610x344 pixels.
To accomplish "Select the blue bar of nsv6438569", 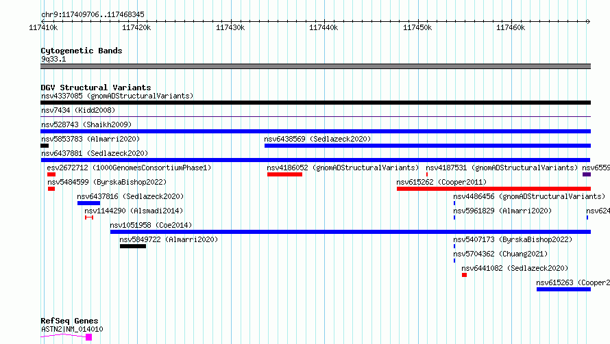I will point(428,146).
